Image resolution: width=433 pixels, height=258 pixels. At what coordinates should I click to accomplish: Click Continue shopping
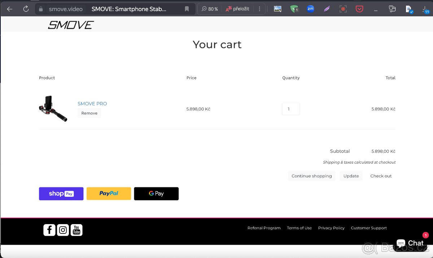pyautogui.click(x=311, y=176)
